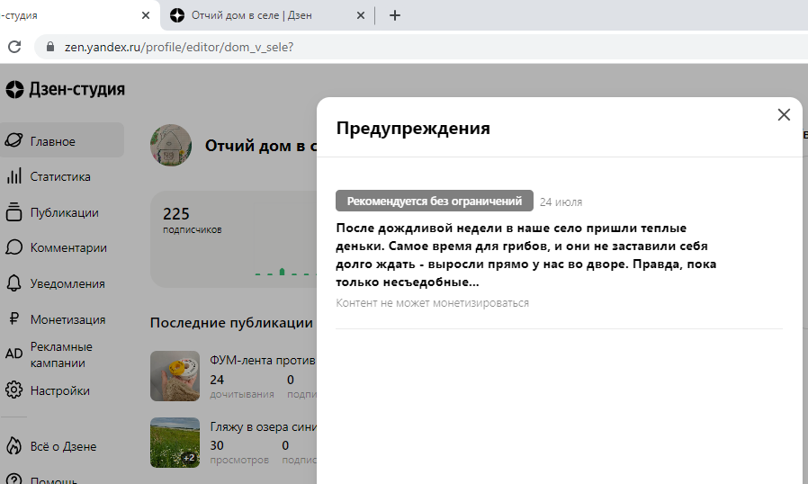Open the 'ФУМ-лента против' publication title

pyautogui.click(x=263, y=360)
